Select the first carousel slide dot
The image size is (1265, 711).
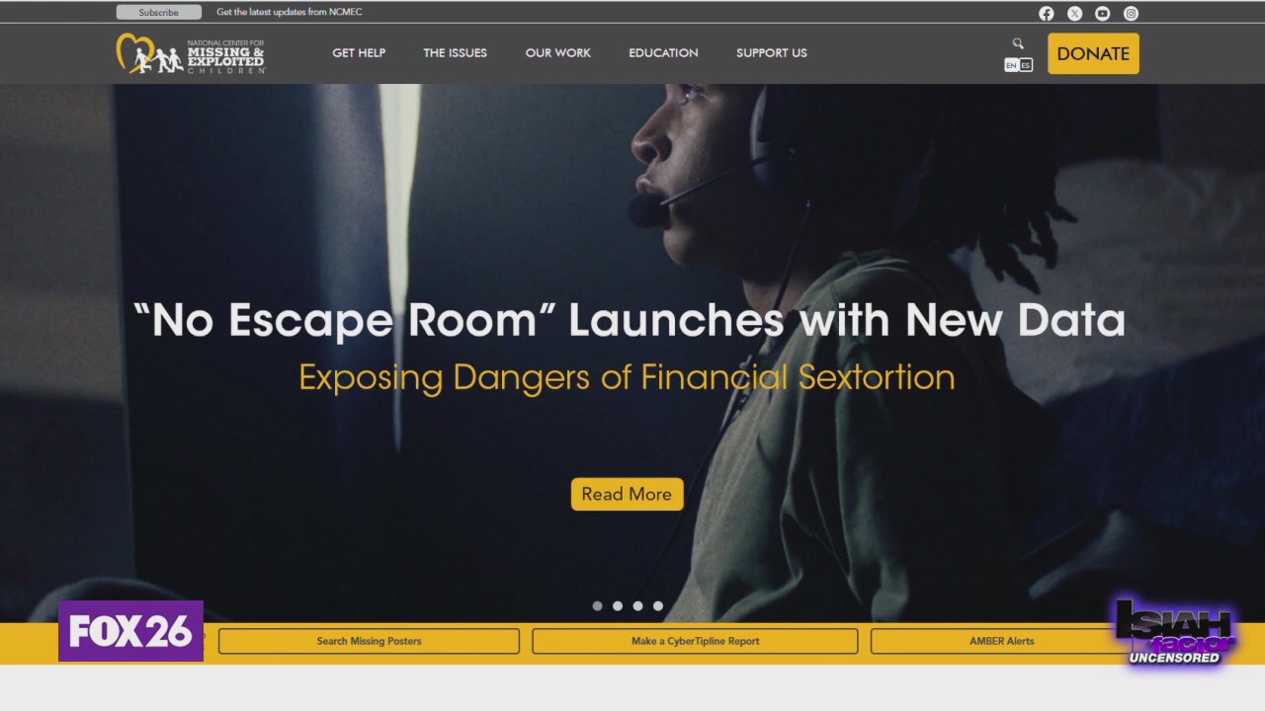(x=597, y=605)
